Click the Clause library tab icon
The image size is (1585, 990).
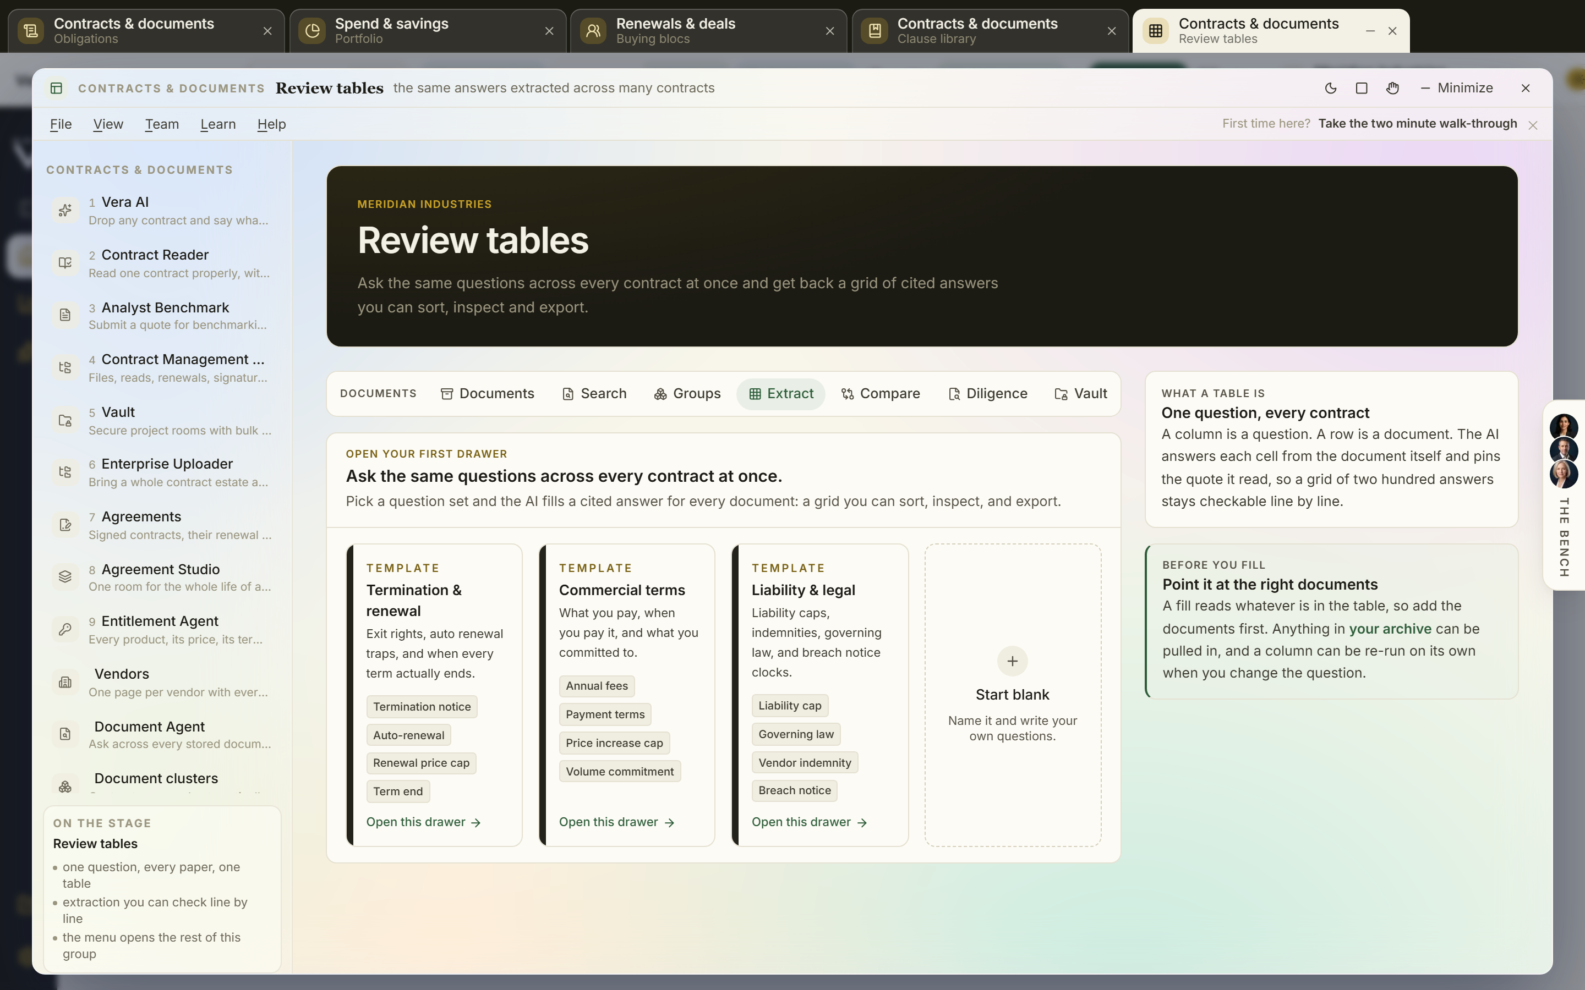(x=875, y=31)
